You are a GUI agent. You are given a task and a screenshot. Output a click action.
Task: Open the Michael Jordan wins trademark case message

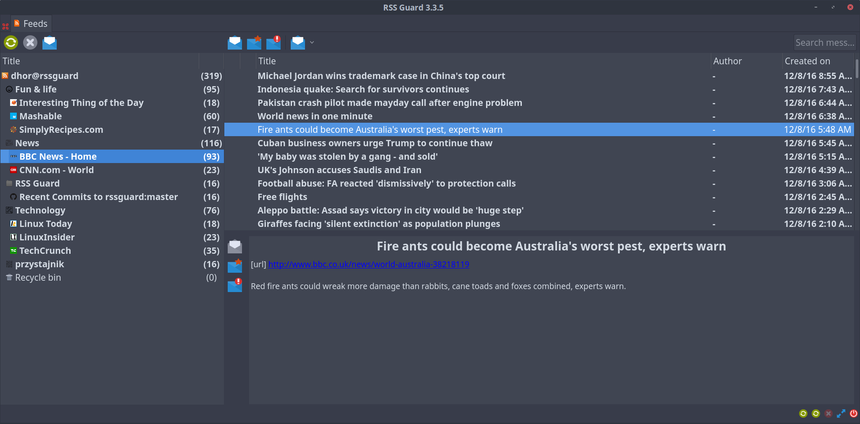pyautogui.click(x=539, y=76)
